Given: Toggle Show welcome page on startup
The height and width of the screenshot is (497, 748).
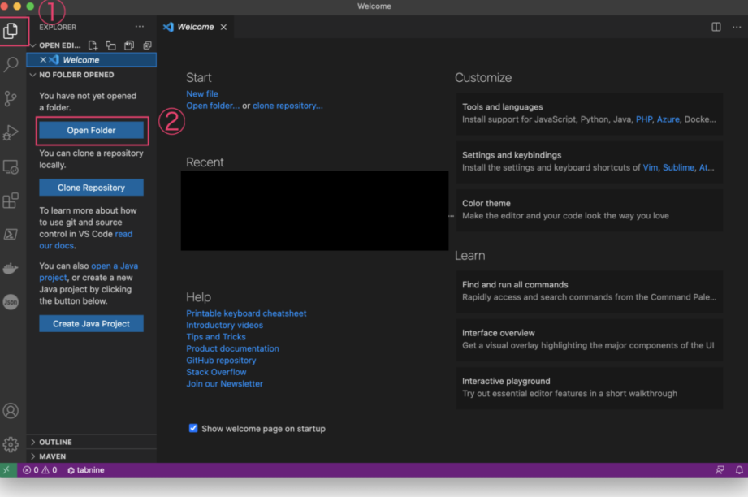Looking at the screenshot, I should click(x=193, y=428).
